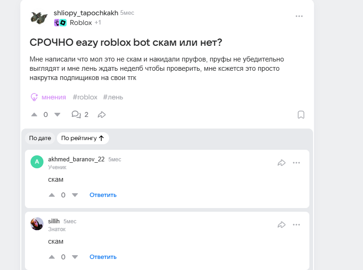Open the #лень hashtag

pyautogui.click(x=113, y=97)
